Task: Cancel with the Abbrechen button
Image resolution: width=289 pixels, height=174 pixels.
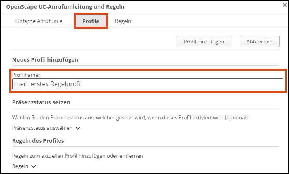Action: click(259, 41)
